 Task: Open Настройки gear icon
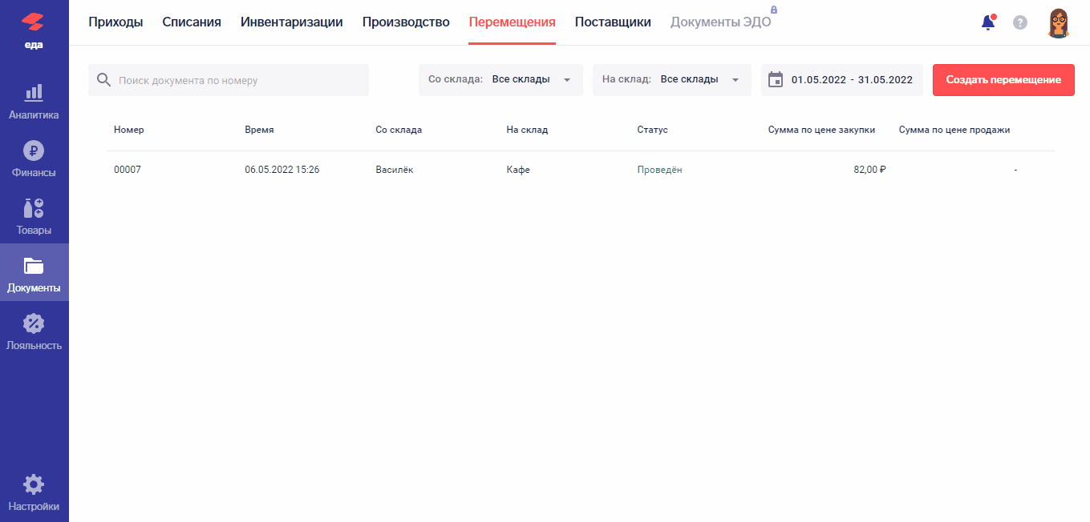[34, 484]
